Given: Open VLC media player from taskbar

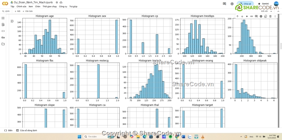Looking at the screenshot, I should click(x=203, y=136).
